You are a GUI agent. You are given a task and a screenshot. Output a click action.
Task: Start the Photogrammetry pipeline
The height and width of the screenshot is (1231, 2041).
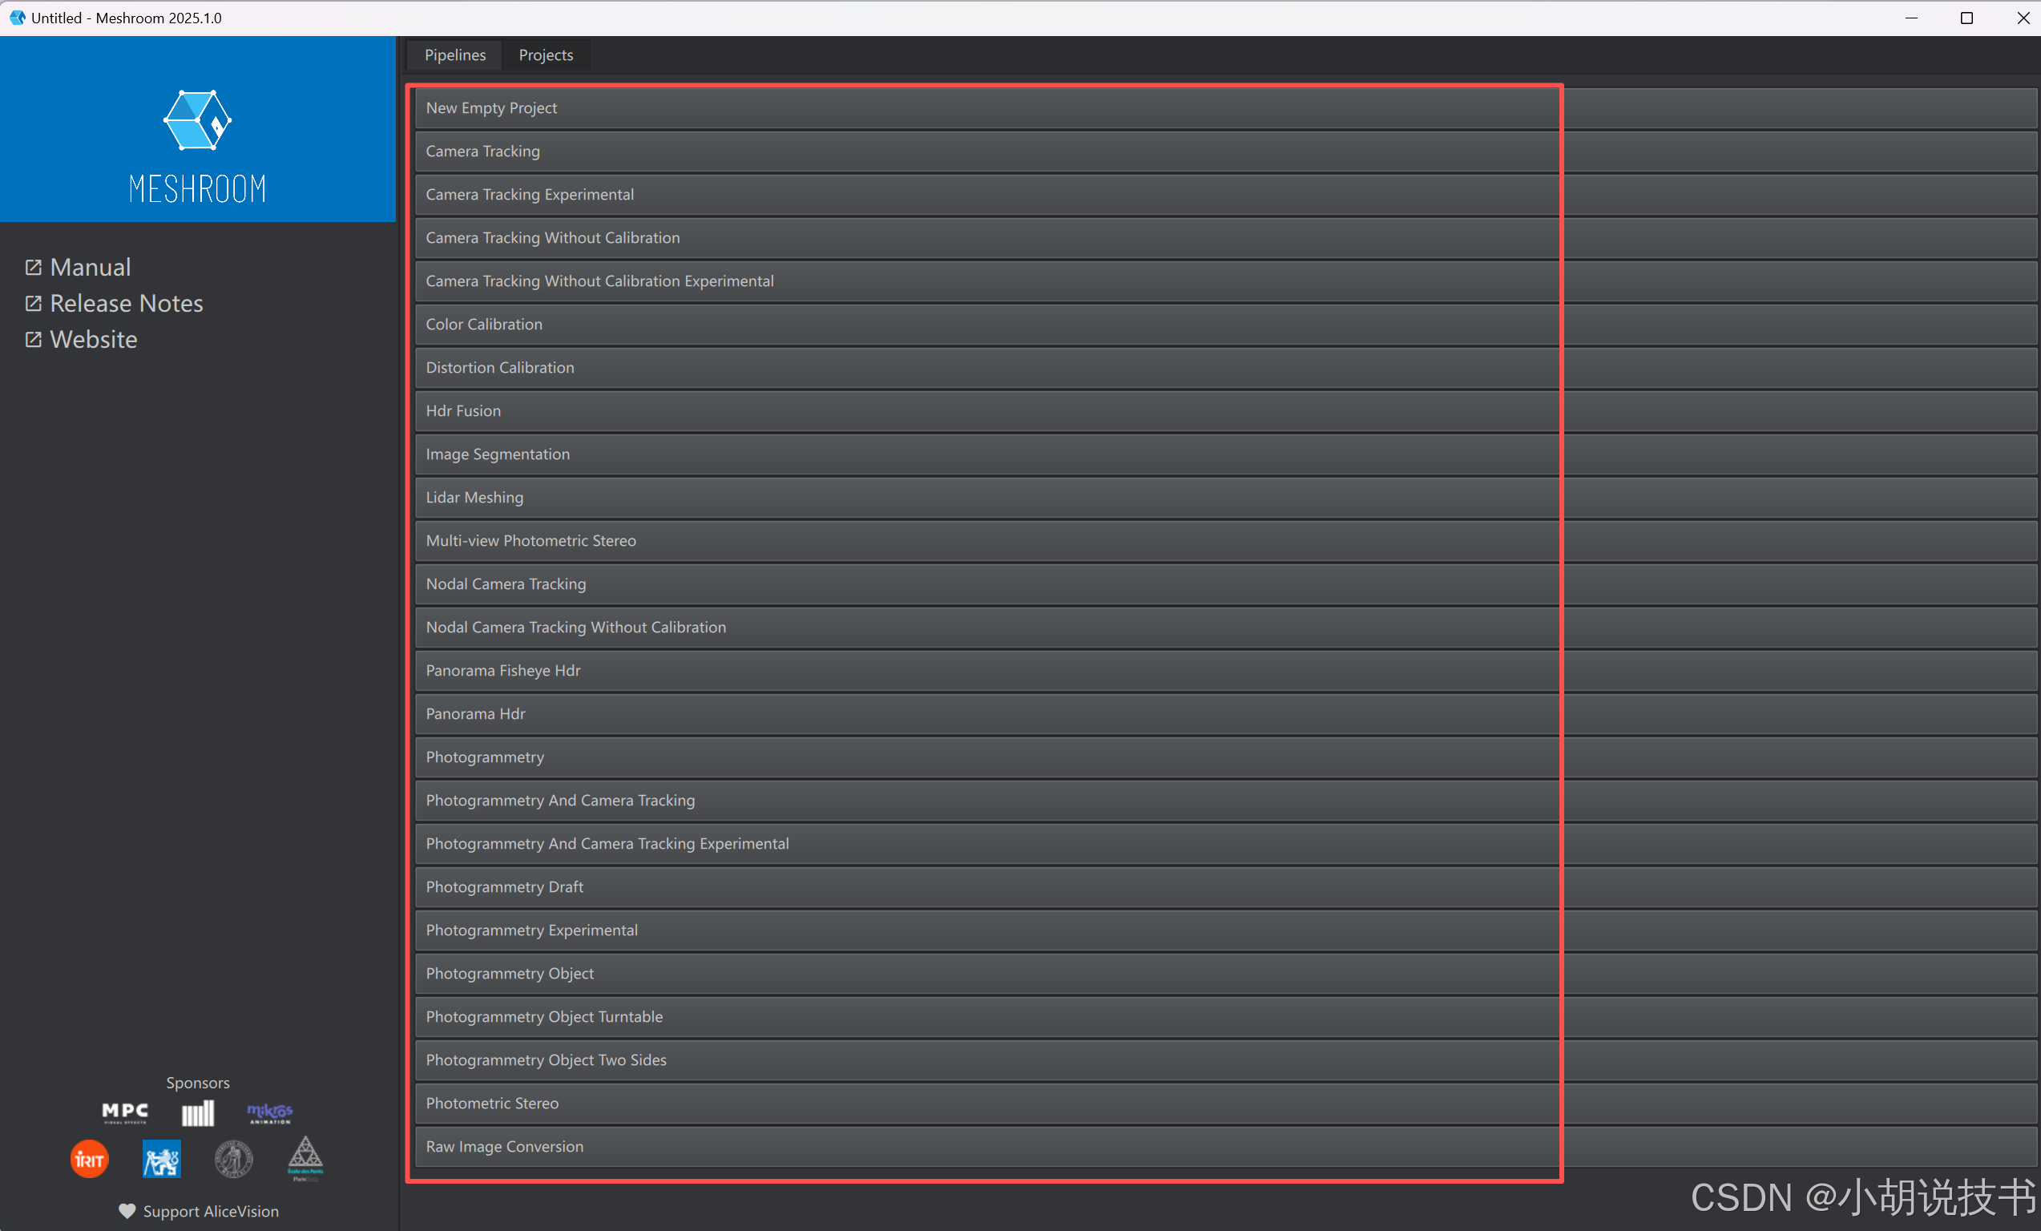1225,757
